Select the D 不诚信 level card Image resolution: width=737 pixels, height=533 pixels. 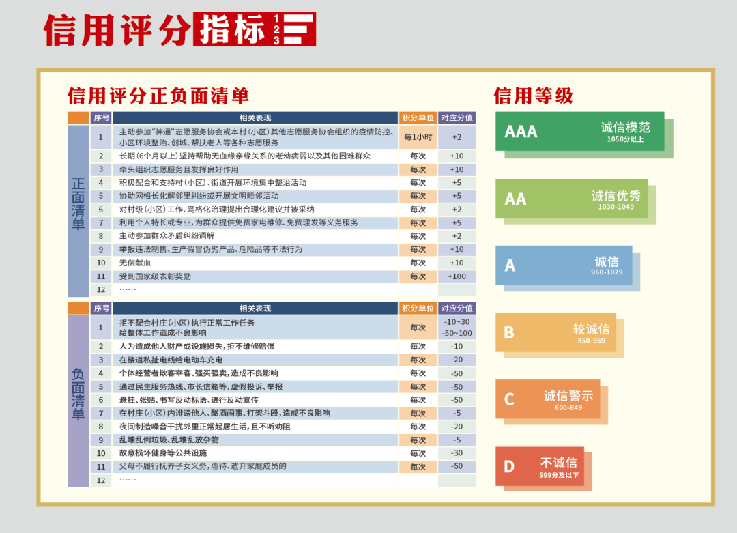(x=540, y=466)
